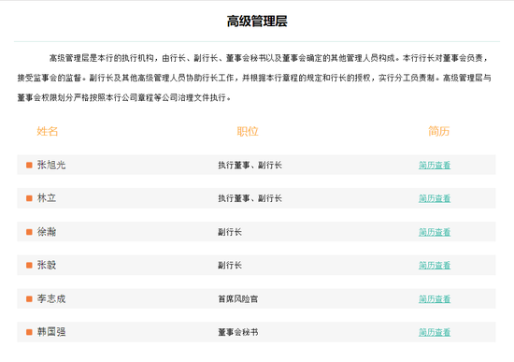Select the name 张毅
Screen dimensions: 514x362
[47, 265]
